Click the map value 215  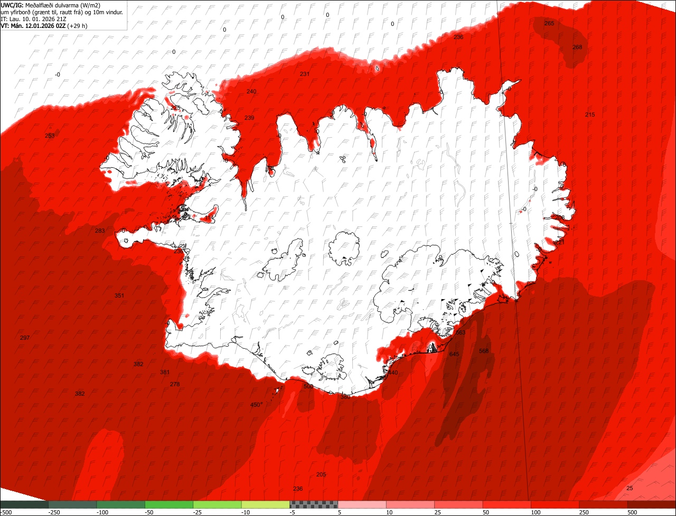pyautogui.click(x=590, y=114)
